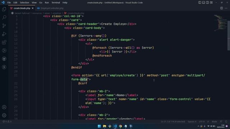Image resolution: width=230 pixels, height=129 pixels.
Task: Click the @endforeach directive
Action: click(x=102, y=56)
